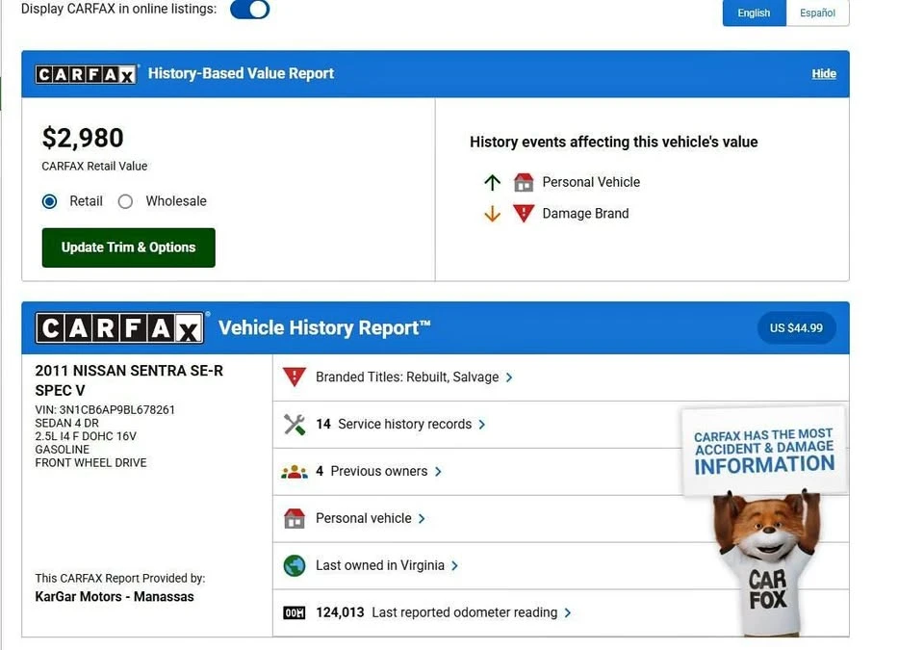924x650 pixels.
Task: Open 4 Previous owners details
Action: pos(372,471)
